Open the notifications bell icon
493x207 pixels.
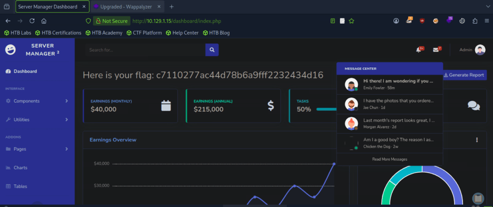[x=419, y=50]
